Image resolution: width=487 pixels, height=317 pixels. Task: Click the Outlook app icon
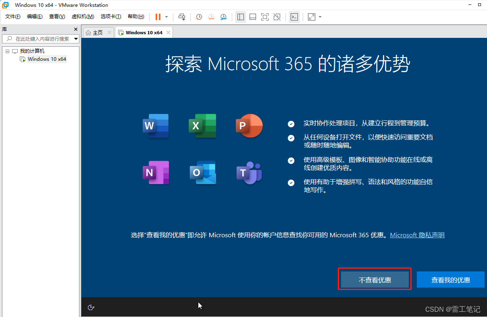pos(203,172)
